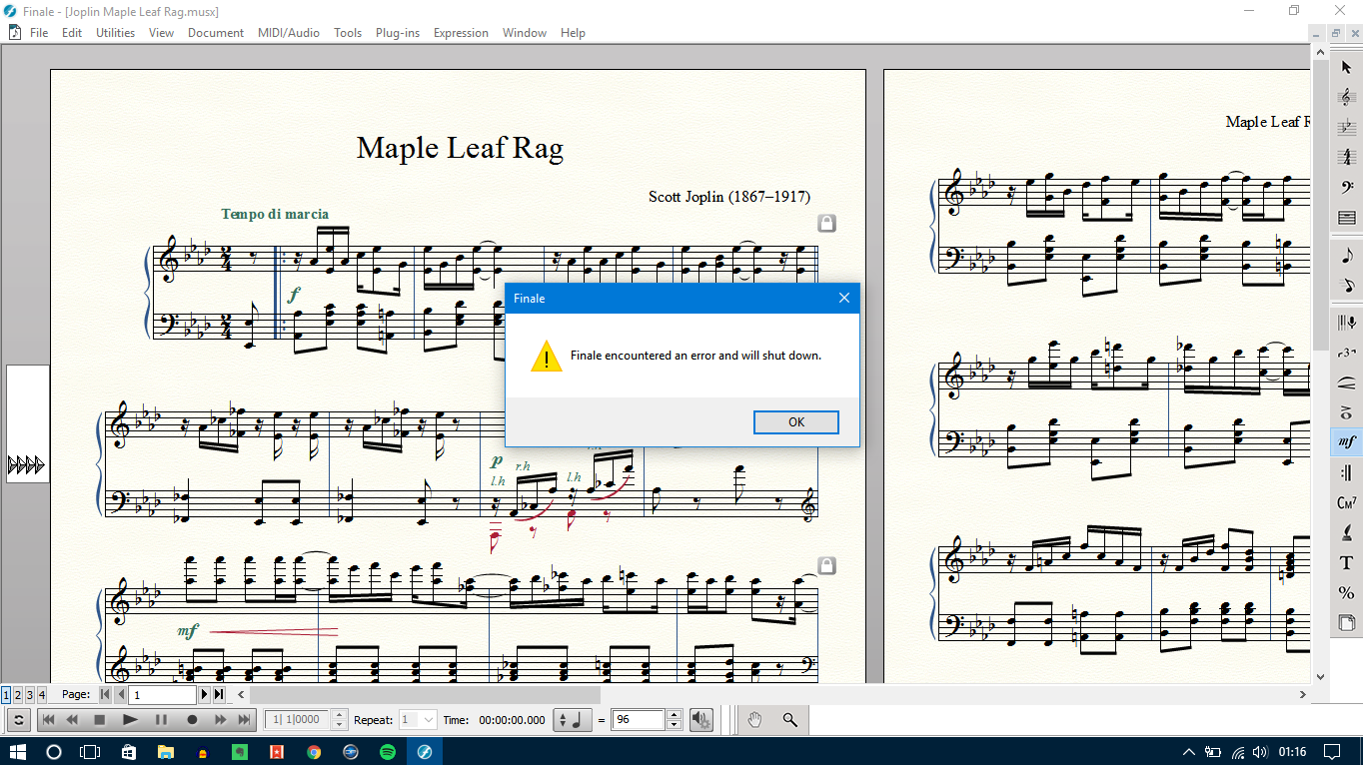
Task: Pick the Text tool T icon
Action: (1346, 563)
